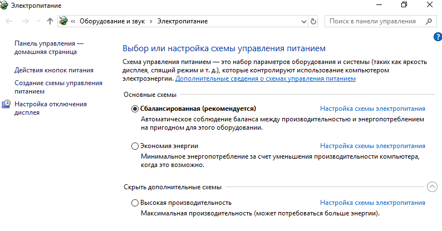Open Дополнительные сведения о схемах управления питанием link
This screenshot has width=442, height=231.
[266, 78]
